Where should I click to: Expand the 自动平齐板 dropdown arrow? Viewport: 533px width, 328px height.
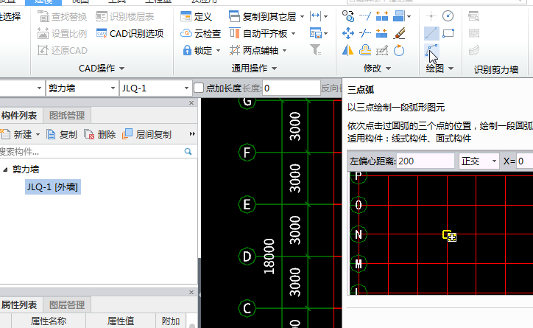(x=293, y=34)
